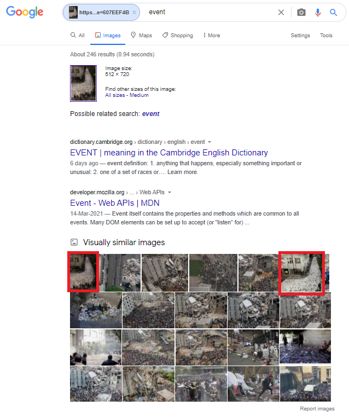Select the Medium image size link
The width and height of the screenshot is (349, 417).
coord(139,95)
